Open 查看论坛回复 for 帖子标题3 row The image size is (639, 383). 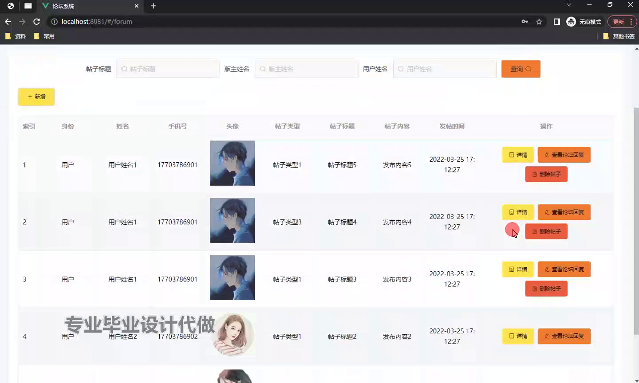pos(564,269)
